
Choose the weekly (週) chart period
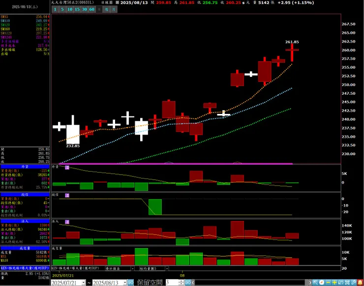[x=106, y=9]
